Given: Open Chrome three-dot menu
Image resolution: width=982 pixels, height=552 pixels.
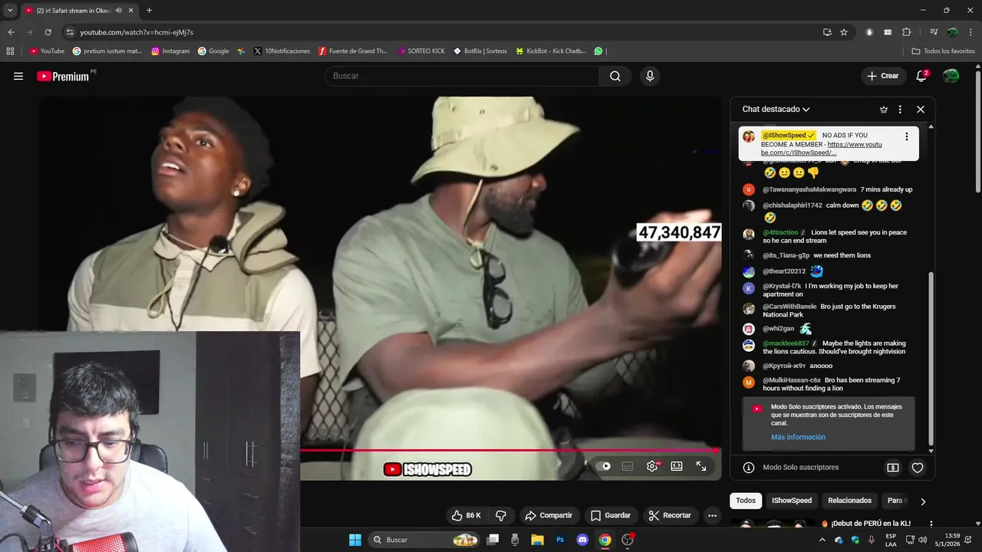Looking at the screenshot, I should [x=971, y=32].
